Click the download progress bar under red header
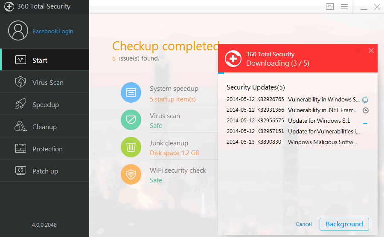The width and height of the screenshot is (384, 237). [298, 73]
